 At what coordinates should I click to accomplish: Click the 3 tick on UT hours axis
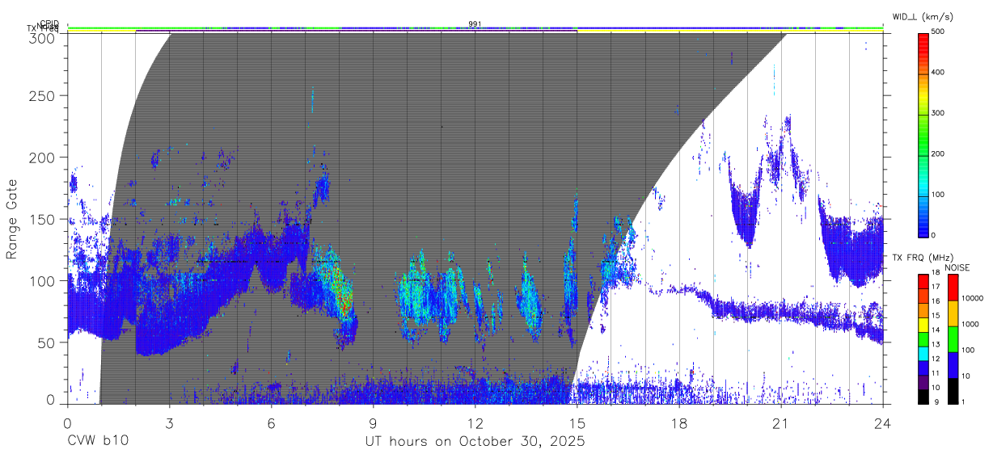tap(169, 422)
